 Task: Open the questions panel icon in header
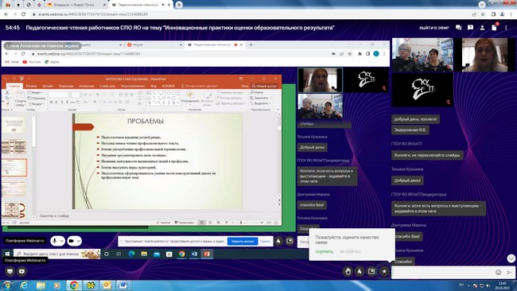[x=470, y=28]
